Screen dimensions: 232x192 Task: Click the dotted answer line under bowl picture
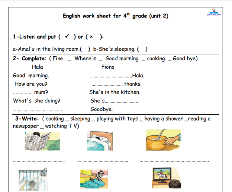click(174, 162)
